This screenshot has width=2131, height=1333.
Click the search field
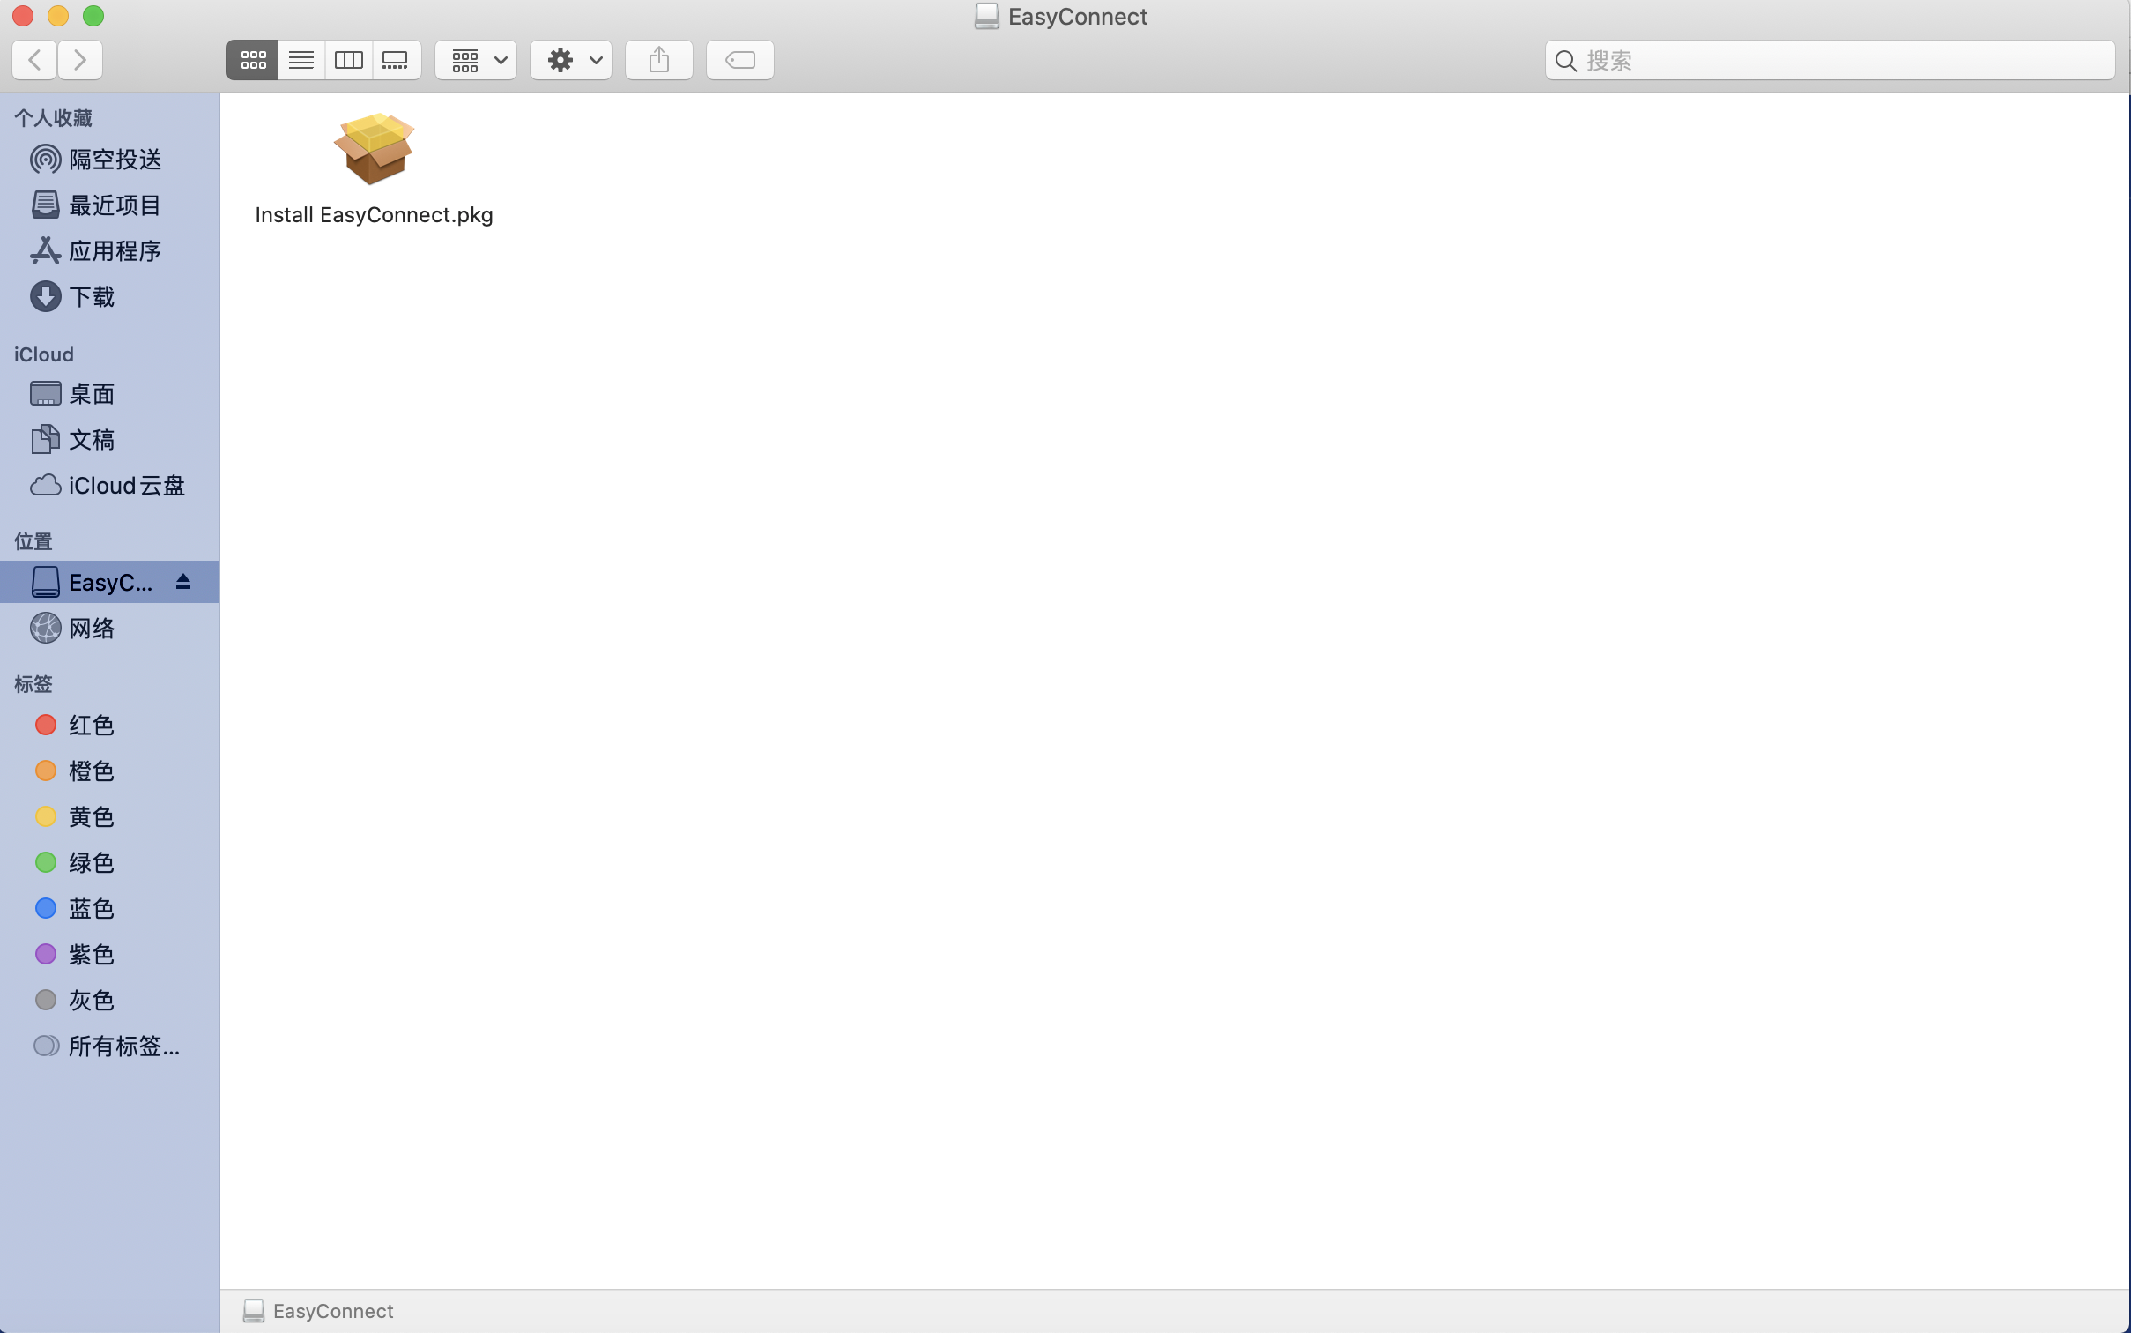(x=1842, y=60)
